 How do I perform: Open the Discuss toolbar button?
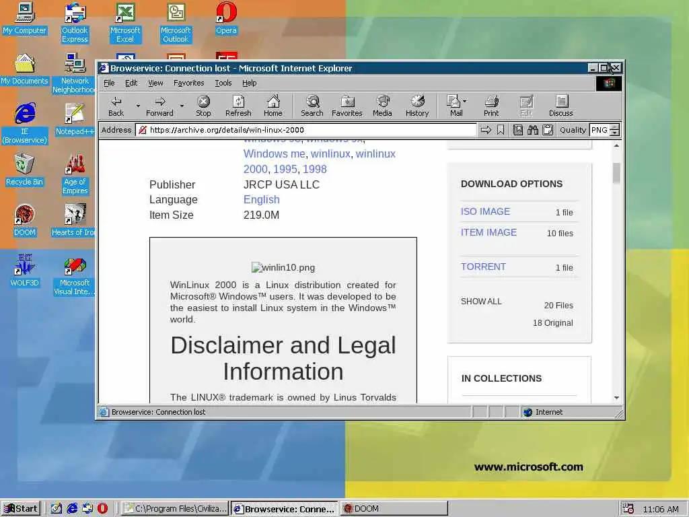coord(561,106)
